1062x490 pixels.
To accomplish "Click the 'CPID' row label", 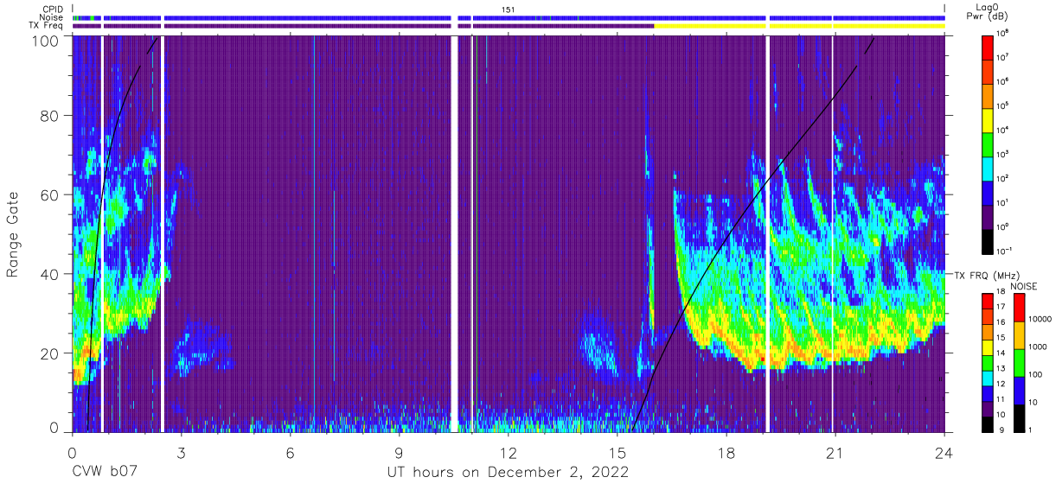I will click(x=54, y=8).
